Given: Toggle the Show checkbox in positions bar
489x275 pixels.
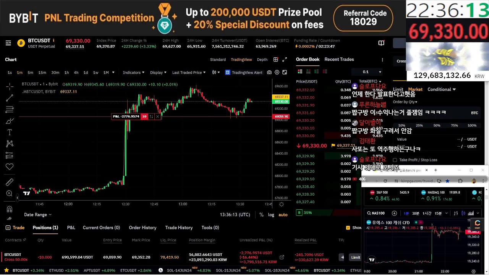Looking at the screenshot, I should pos(348,228).
